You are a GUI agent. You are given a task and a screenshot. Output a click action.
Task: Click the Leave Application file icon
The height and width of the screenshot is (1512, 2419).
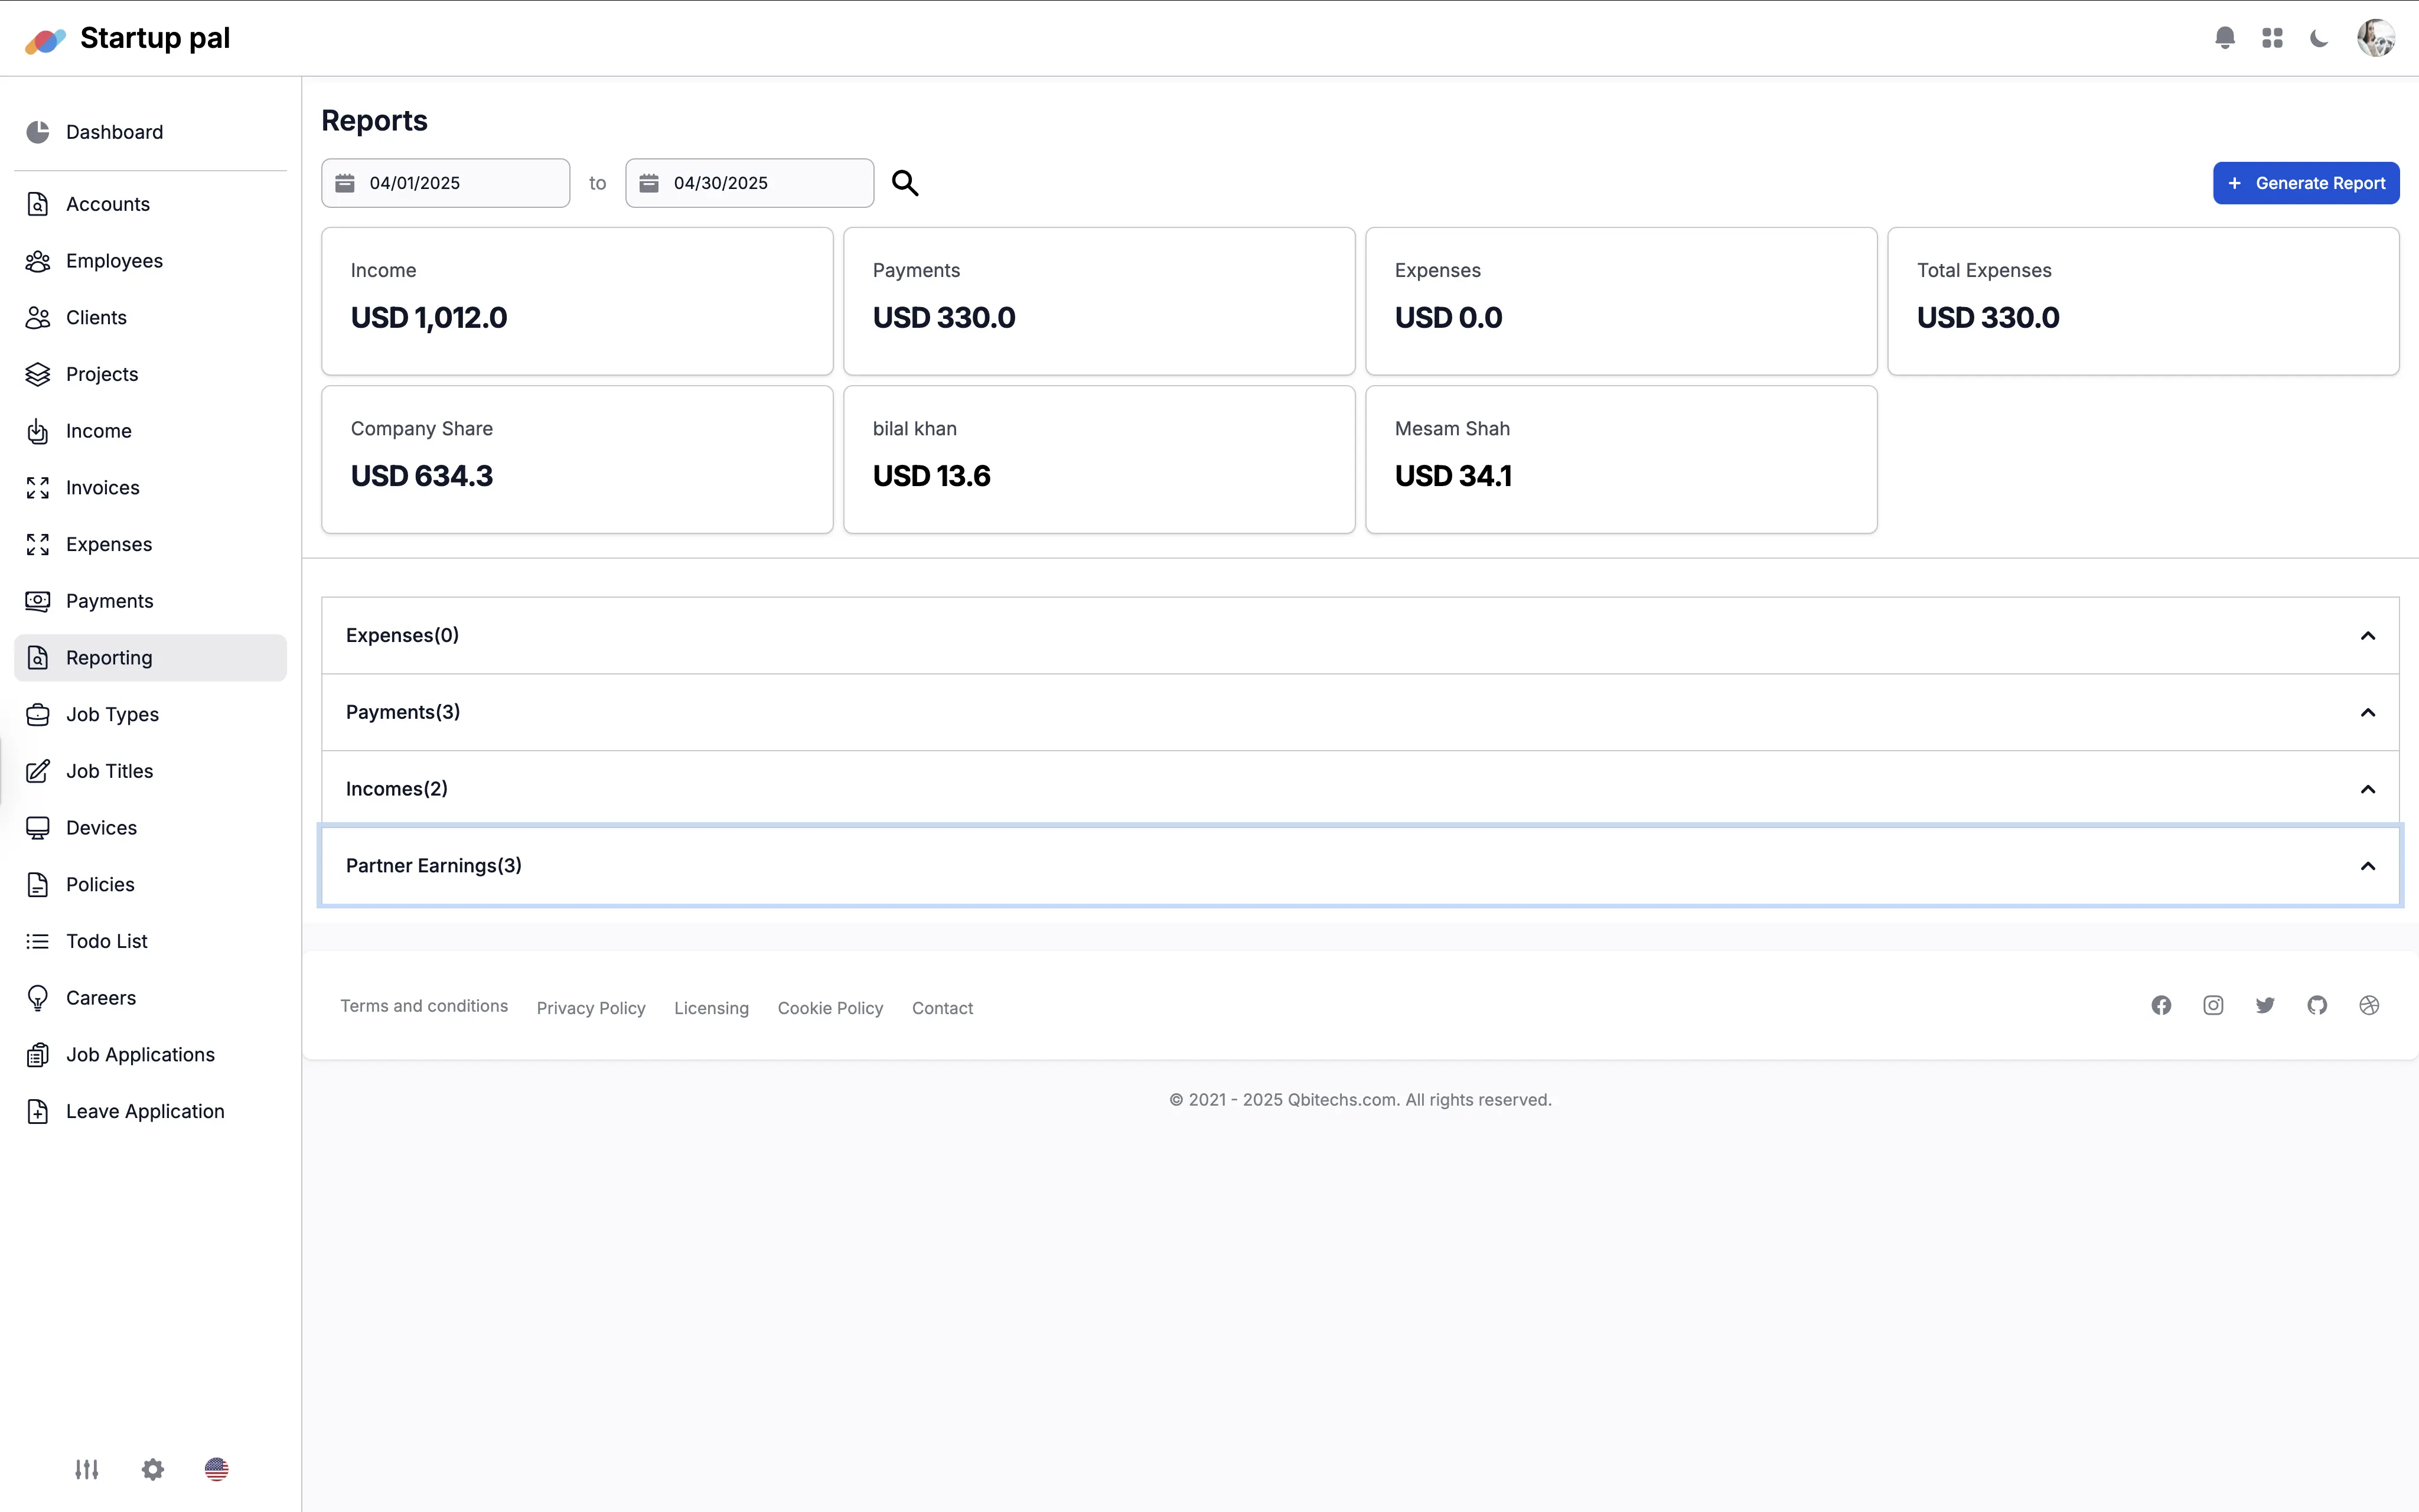point(38,1112)
